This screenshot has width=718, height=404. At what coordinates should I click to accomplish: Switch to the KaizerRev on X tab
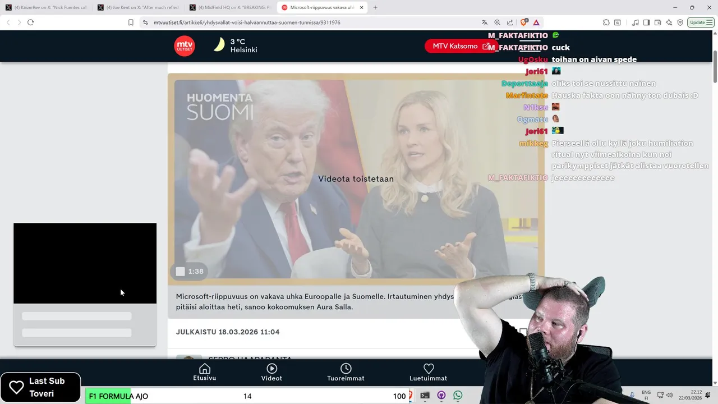(46, 7)
